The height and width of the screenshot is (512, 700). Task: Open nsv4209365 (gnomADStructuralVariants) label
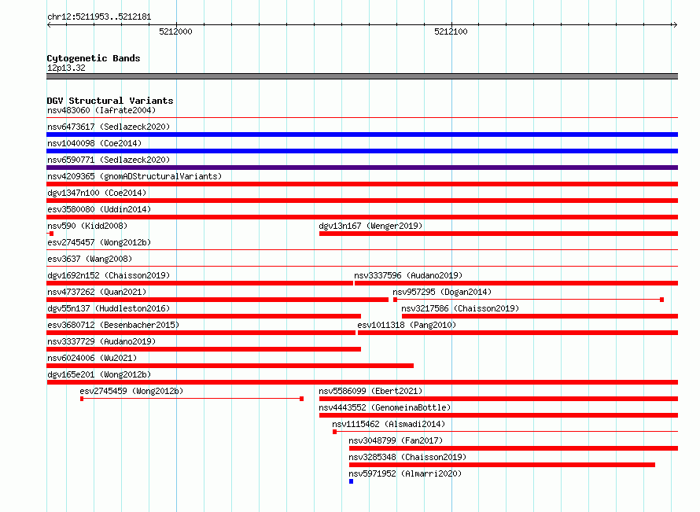pyautogui.click(x=134, y=176)
